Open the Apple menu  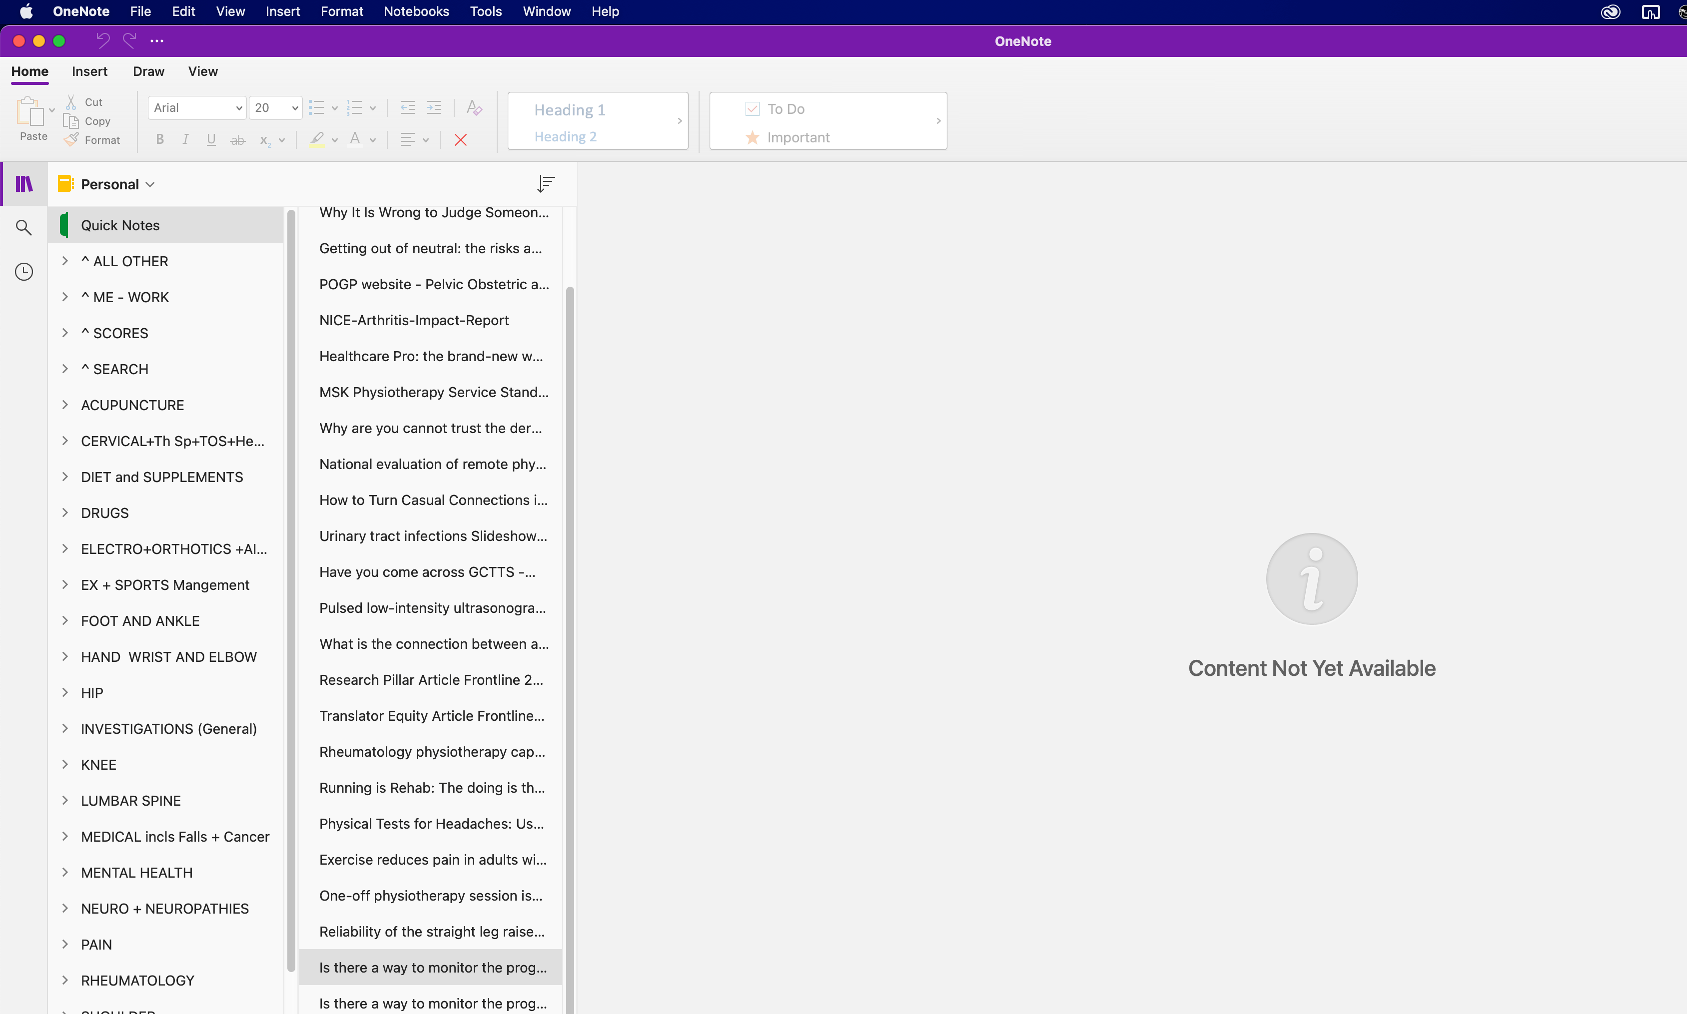[26, 11]
